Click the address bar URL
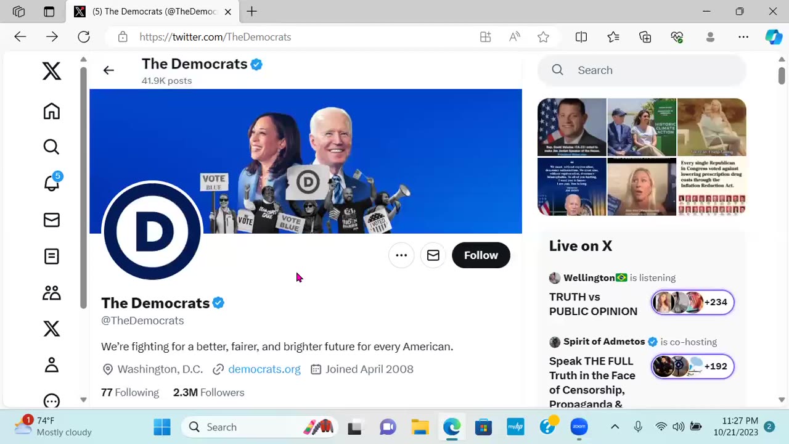Image resolution: width=789 pixels, height=444 pixels. point(215,37)
